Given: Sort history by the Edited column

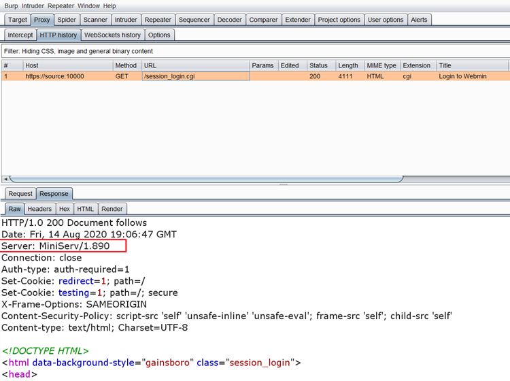Looking at the screenshot, I should click(292, 66).
